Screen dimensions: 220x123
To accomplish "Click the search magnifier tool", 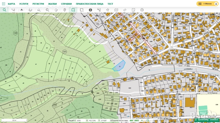I will 4,10.
